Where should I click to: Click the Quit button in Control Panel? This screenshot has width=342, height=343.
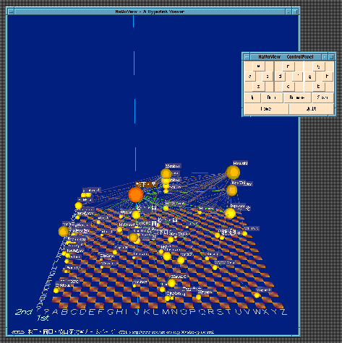click(312, 109)
